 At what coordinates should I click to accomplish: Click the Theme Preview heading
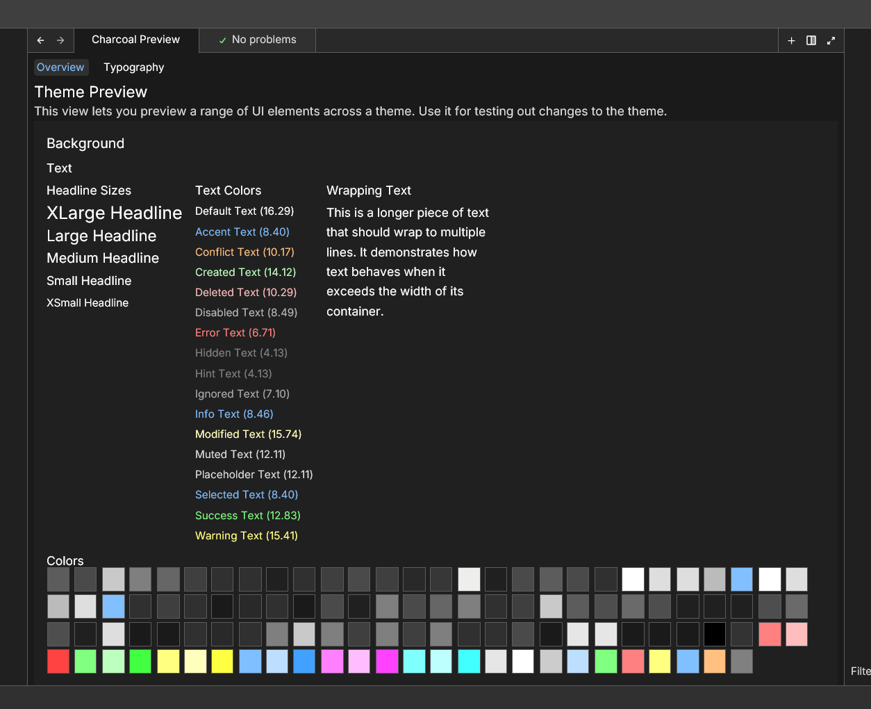point(91,92)
